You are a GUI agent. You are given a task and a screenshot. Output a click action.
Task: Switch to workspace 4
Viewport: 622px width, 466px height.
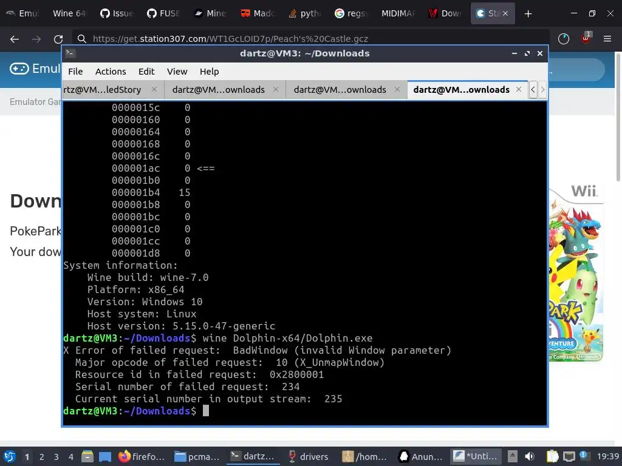71,457
